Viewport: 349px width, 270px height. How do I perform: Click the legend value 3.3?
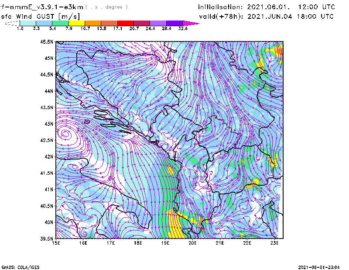coord(36,28)
